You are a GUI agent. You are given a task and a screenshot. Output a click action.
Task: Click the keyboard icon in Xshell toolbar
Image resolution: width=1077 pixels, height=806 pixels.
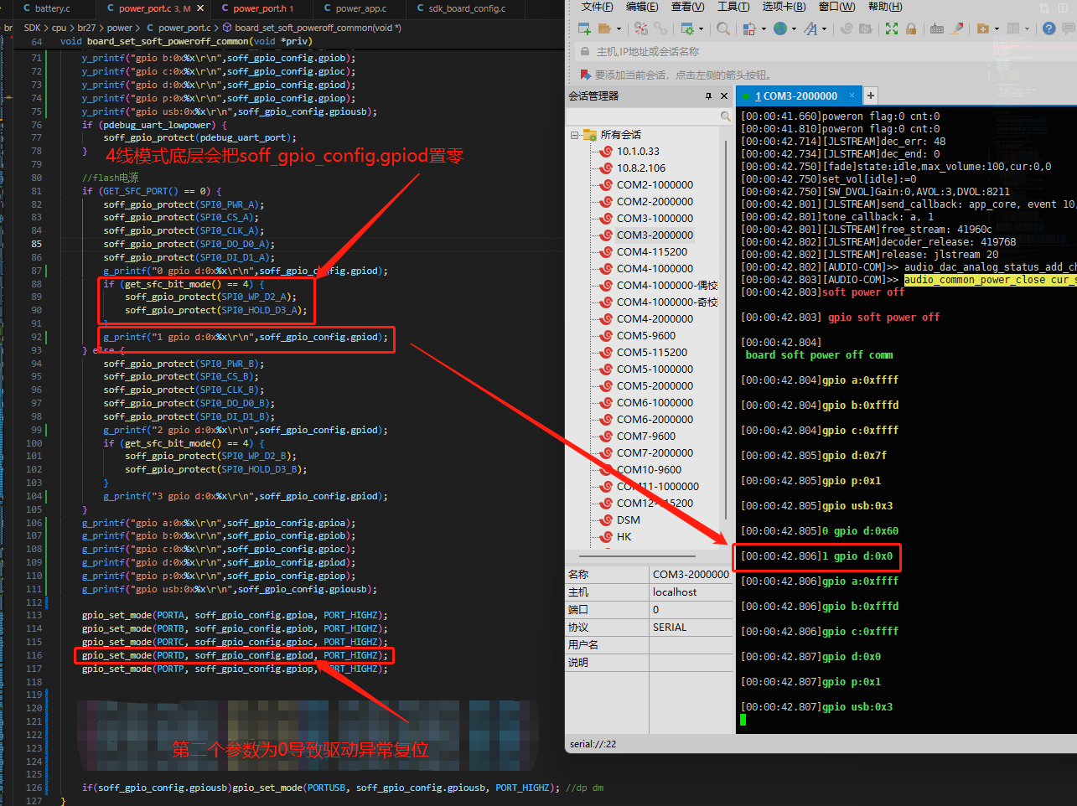937,28
